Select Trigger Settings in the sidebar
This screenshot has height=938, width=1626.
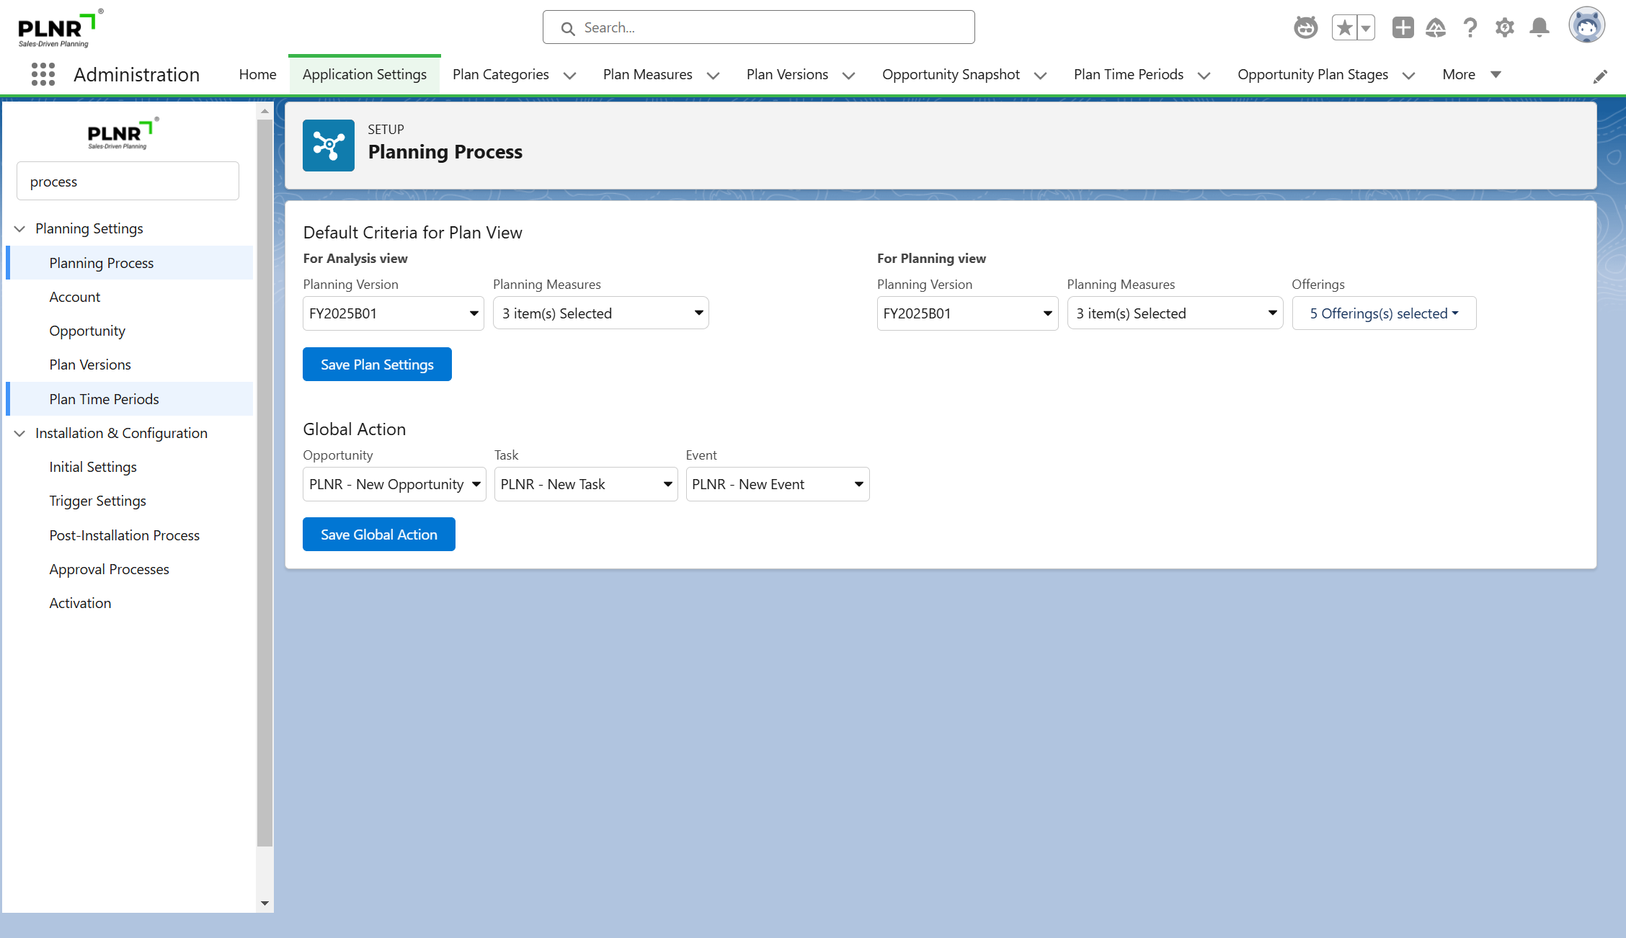[x=97, y=501]
